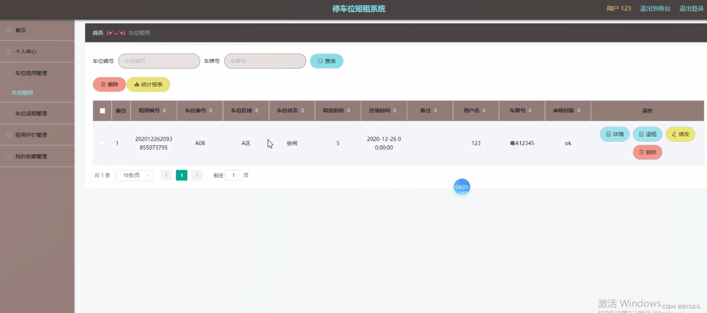Sort by 租用编号 column
707x313 pixels.
pyautogui.click(x=164, y=111)
